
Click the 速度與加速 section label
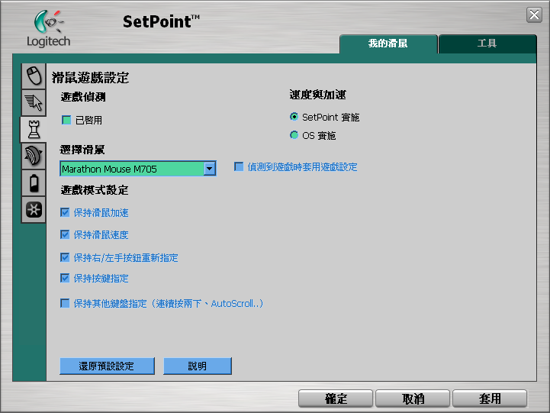[x=318, y=95]
